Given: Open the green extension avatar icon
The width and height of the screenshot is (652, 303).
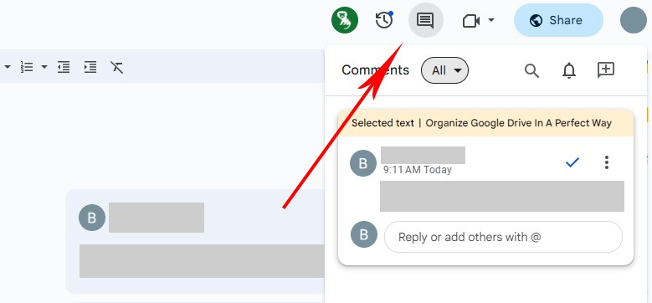Looking at the screenshot, I should tap(345, 20).
